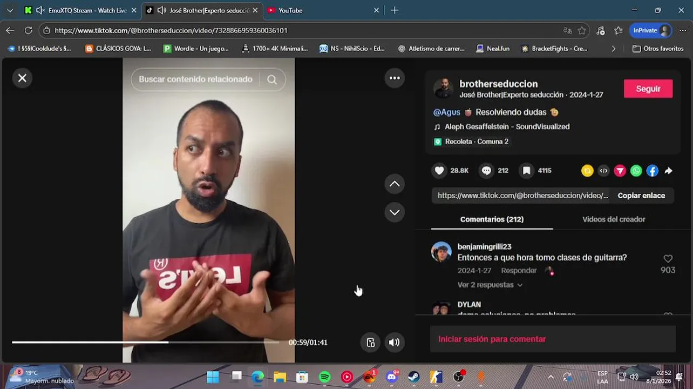Go to previous video with up arrow
Viewport: 693px width, 389px height.
point(395,184)
